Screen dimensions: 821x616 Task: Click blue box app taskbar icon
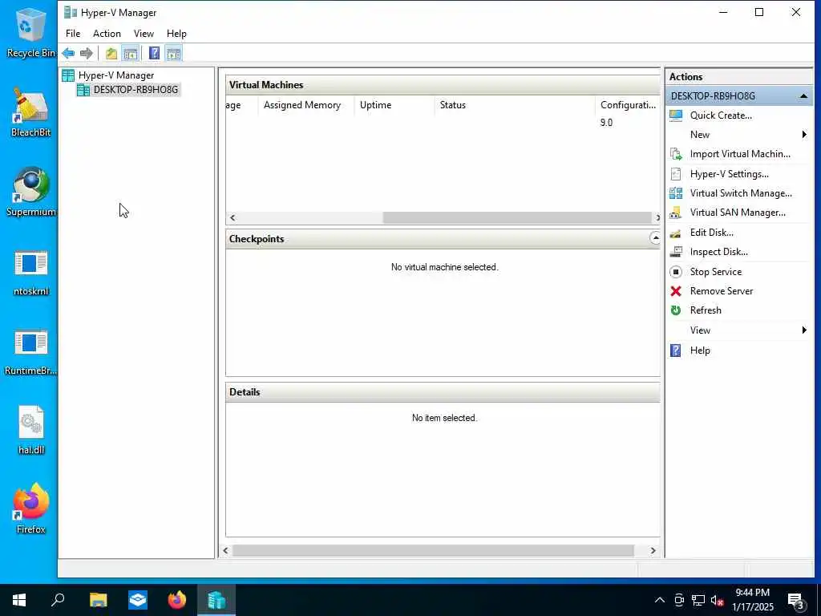click(x=138, y=600)
